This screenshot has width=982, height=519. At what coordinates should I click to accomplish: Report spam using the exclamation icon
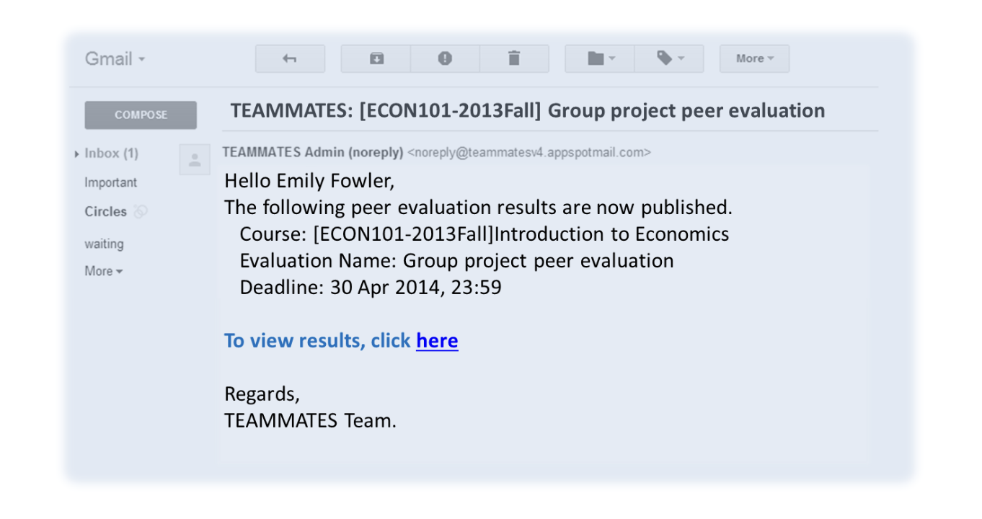coord(445,59)
